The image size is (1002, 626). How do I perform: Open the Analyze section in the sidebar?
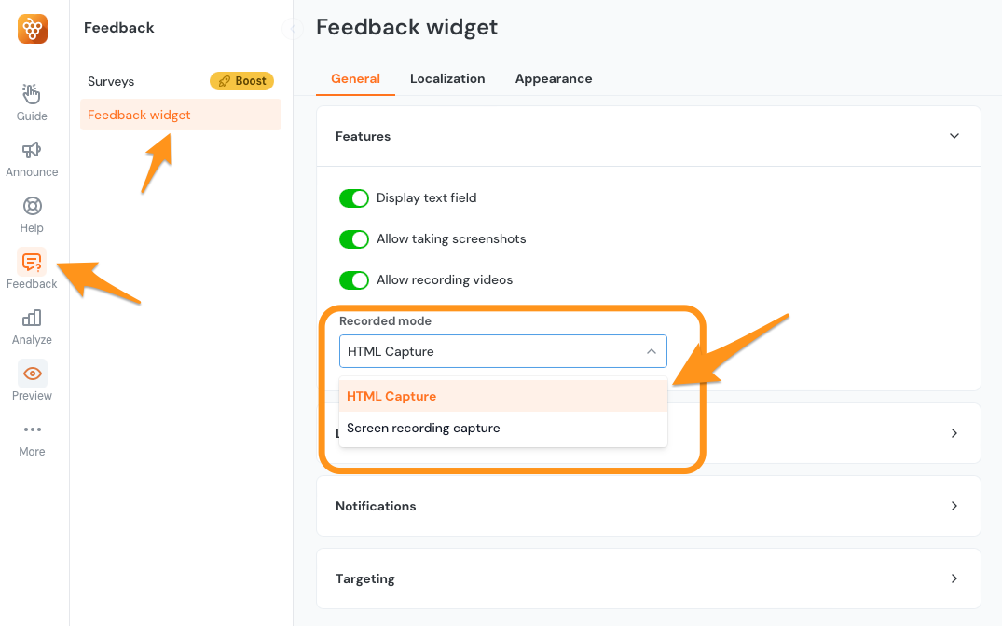coord(31,325)
